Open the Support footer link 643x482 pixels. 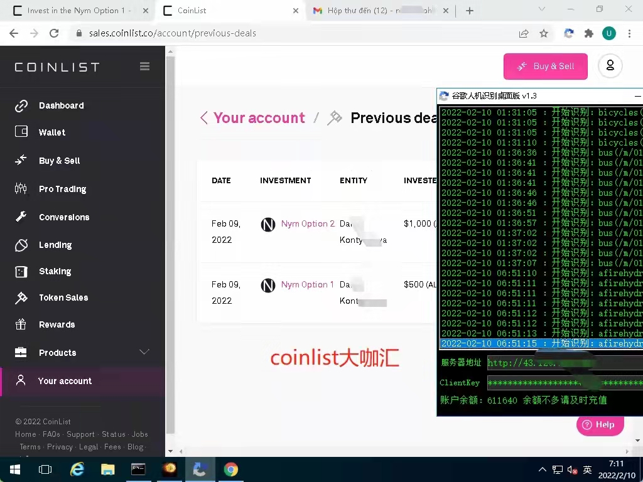pos(80,434)
